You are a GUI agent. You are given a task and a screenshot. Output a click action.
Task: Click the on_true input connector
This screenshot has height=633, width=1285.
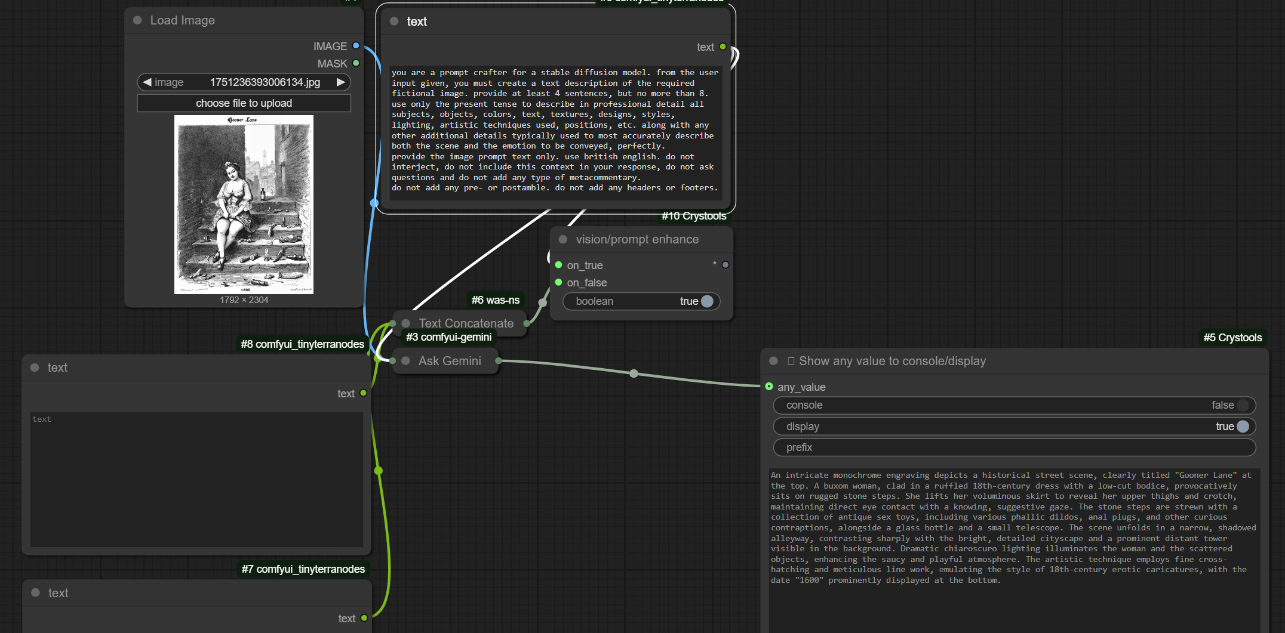pos(558,265)
